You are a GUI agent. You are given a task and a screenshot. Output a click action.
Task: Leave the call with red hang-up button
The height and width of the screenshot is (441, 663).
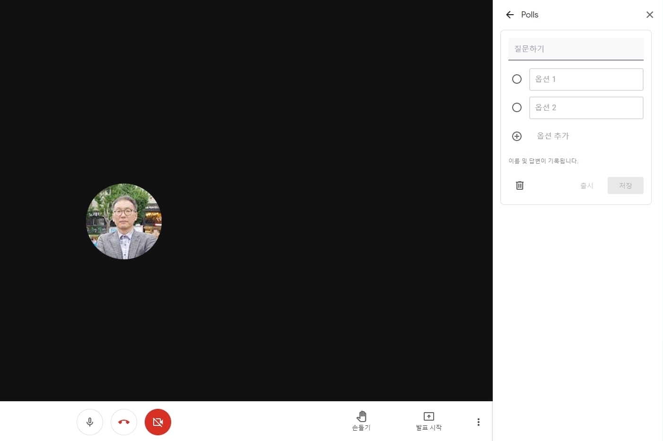pyautogui.click(x=124, y=422)
